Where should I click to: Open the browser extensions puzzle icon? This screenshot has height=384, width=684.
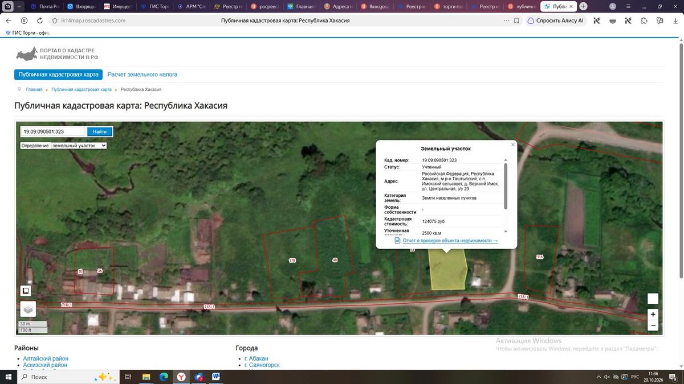point(644,20)
